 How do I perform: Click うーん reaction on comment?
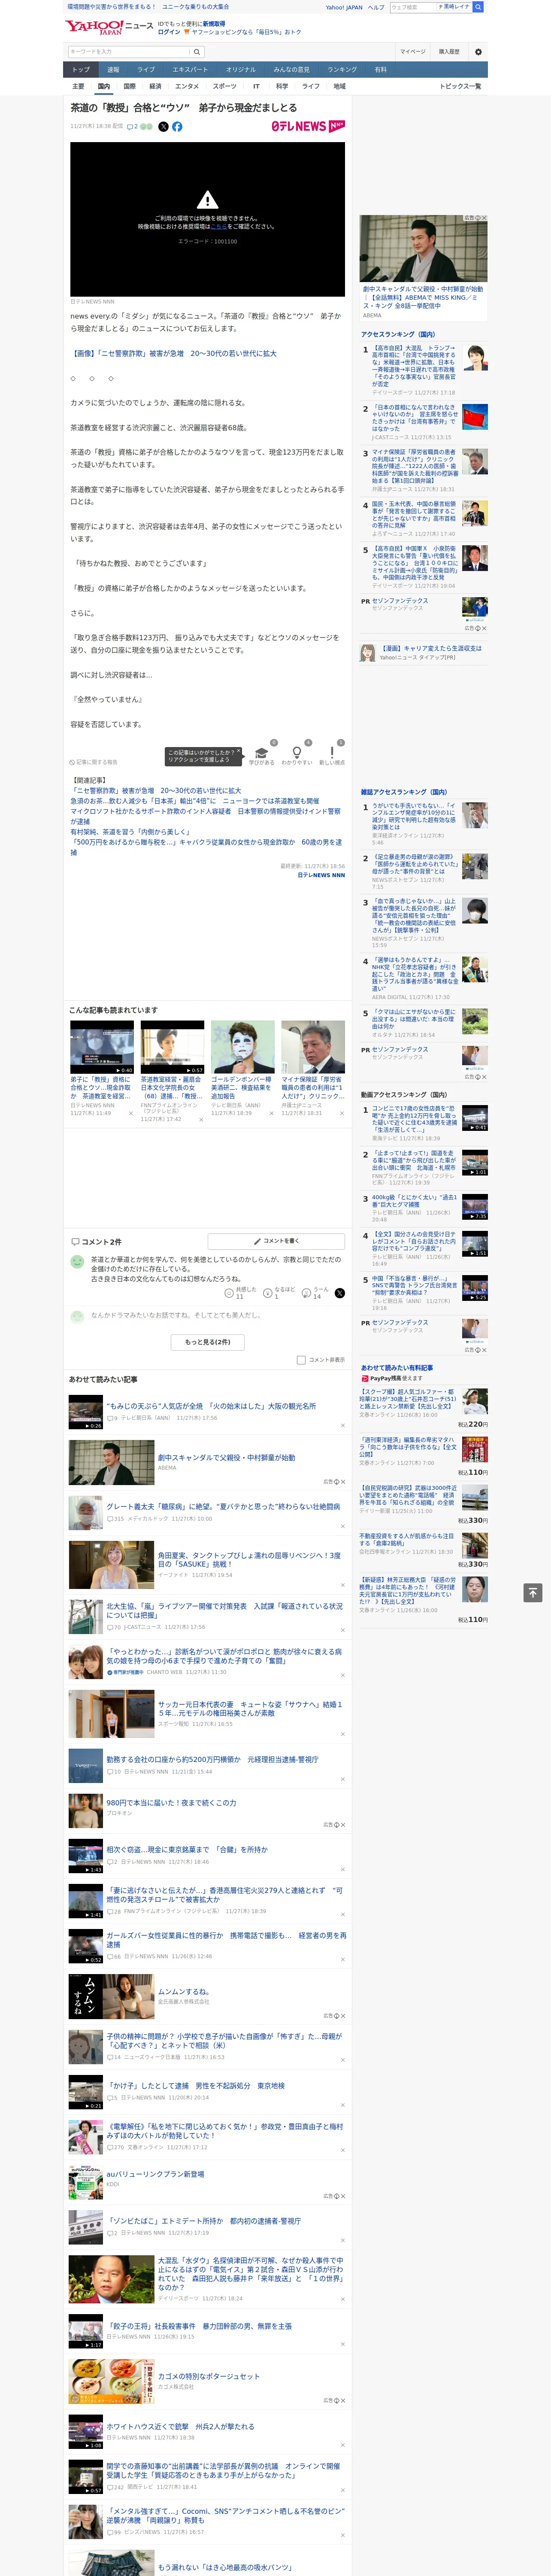click(x=316, y=1293)
